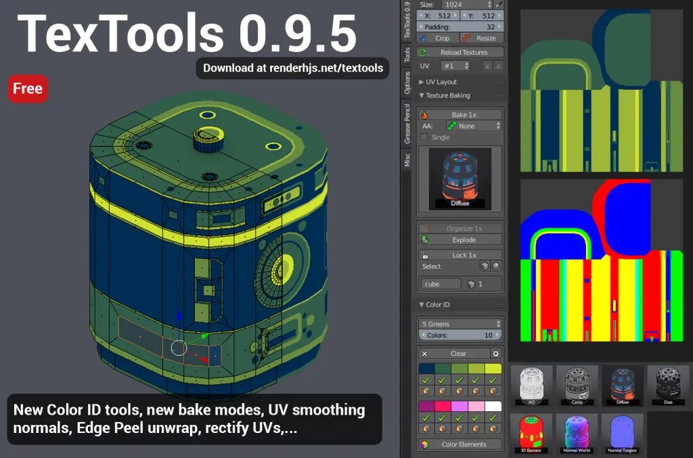Select the ID Element bake thumbnail
Screen dimensions: 693x458
click(x=532, y=434)
